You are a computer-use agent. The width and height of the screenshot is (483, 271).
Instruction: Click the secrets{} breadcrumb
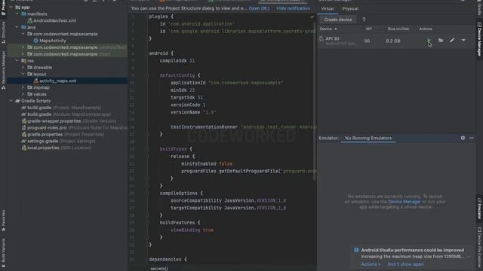click(159, 269)
